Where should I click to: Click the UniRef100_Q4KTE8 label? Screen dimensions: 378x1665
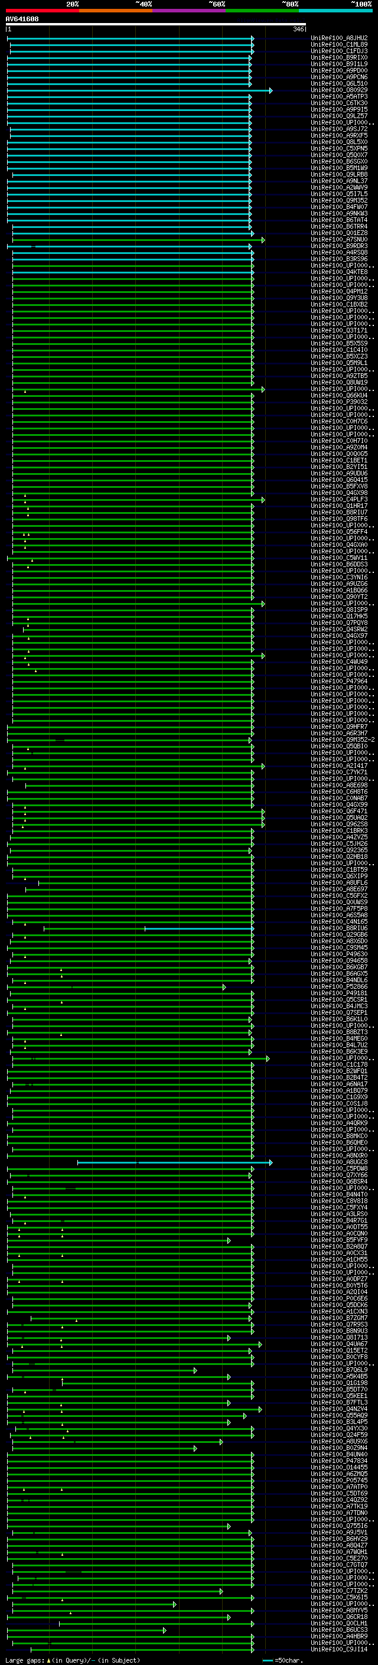339,272
